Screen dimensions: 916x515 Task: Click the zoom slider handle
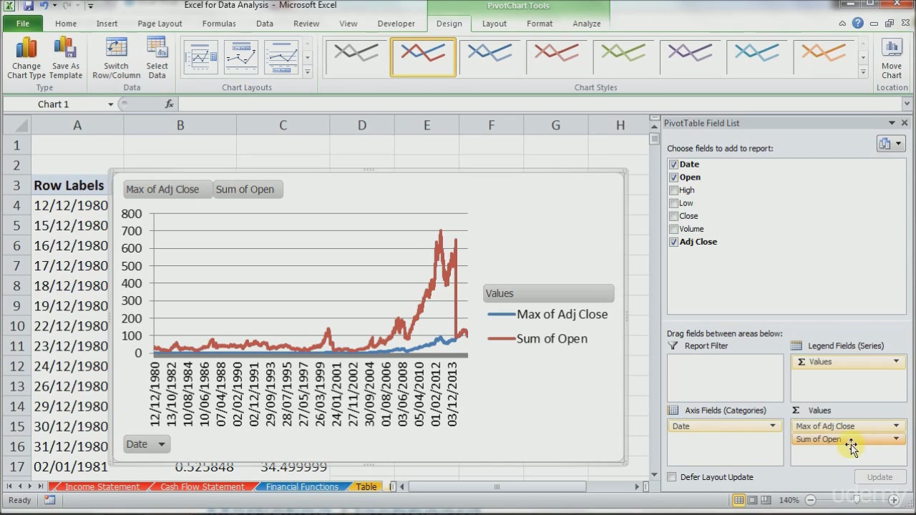(856, 500)
